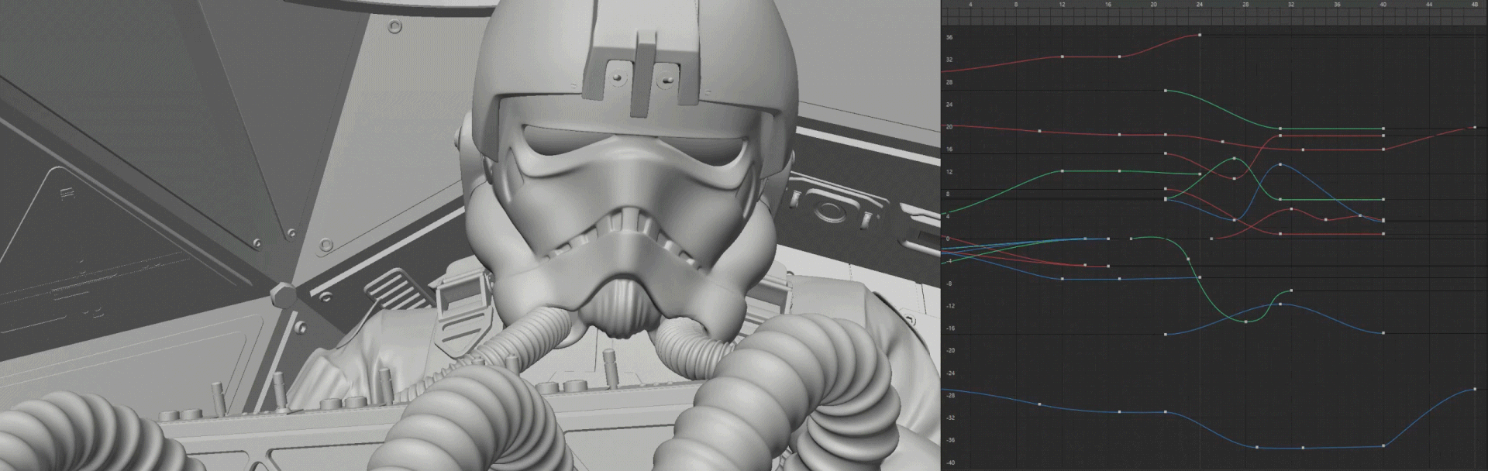Select red curve keyframe at frame 48
The height and width of the screenshot is (471, 1488).
(1474, 127)
